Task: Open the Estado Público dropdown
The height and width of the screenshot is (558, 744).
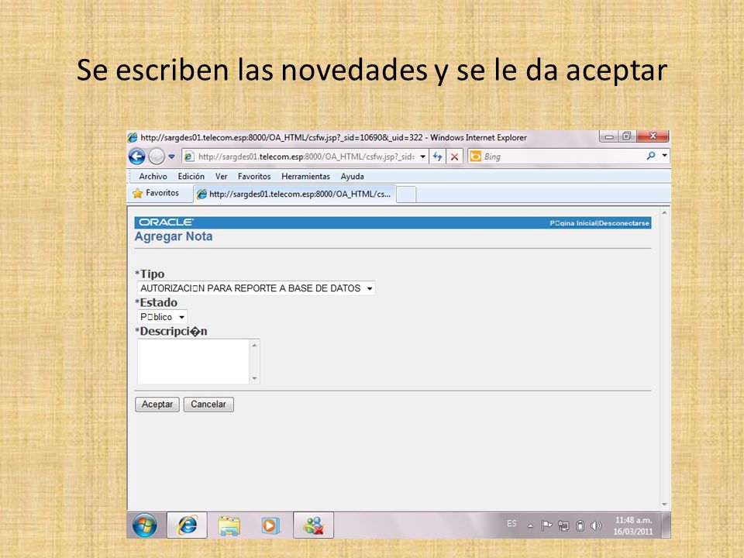Action: click(162, 317)
